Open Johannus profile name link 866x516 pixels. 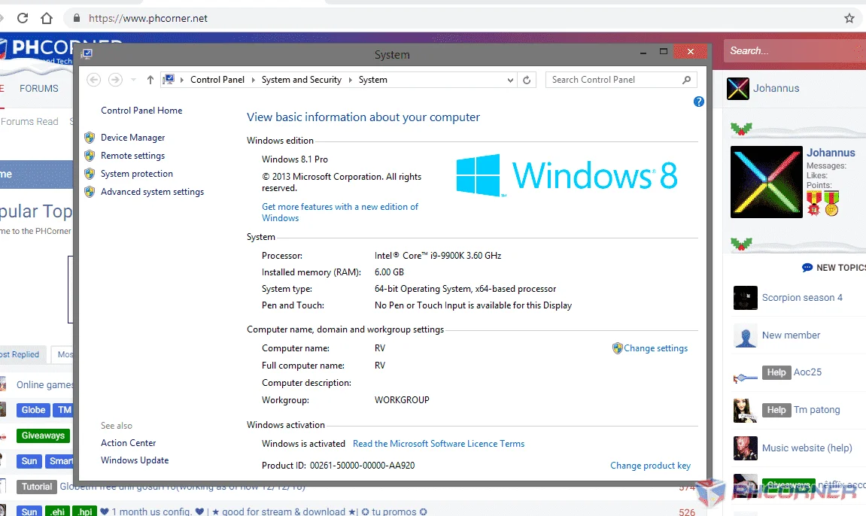[831, 153]
